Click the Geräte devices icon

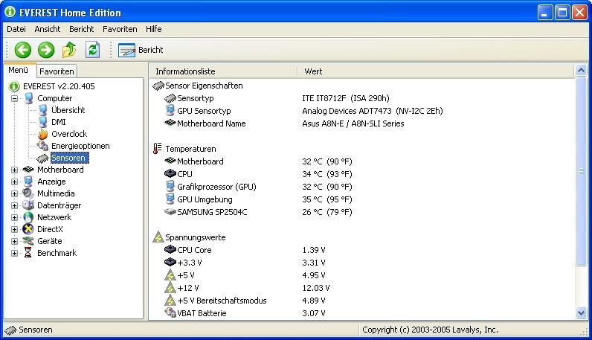tap(28, 241)
